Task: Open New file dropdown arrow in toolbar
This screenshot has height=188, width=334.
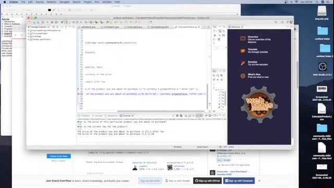Action: [x=32, y=22]
